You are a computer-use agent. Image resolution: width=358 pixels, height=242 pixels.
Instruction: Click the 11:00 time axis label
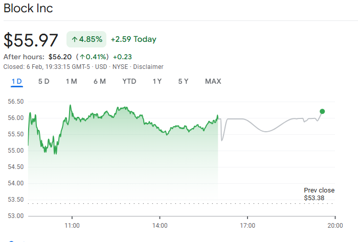tap(72, 225)
